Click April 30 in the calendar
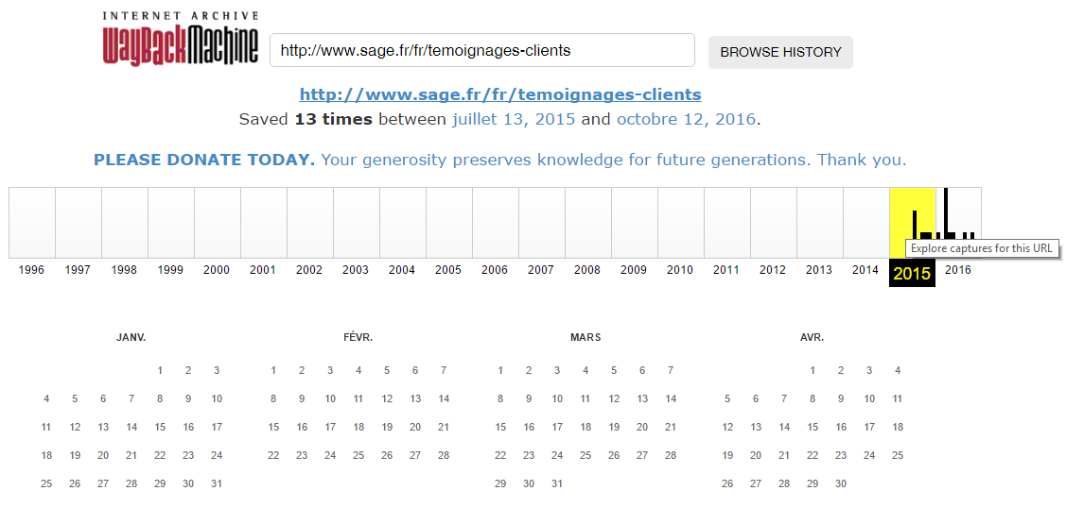Viewport: 1066px width, 508px height. [x=841, y=484]
